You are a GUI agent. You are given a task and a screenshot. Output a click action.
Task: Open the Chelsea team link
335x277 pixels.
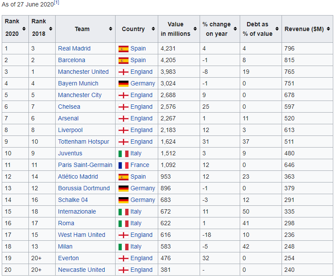pos(69,107)
